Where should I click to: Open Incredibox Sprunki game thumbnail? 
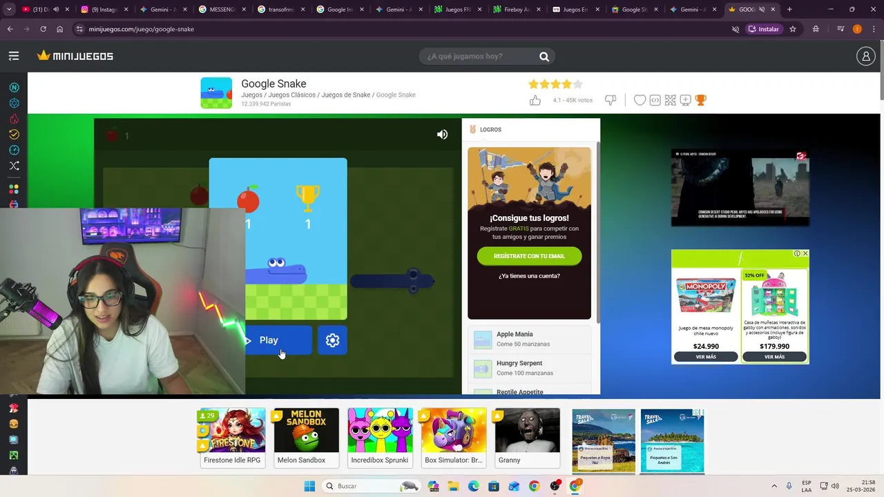pos(380,438)
